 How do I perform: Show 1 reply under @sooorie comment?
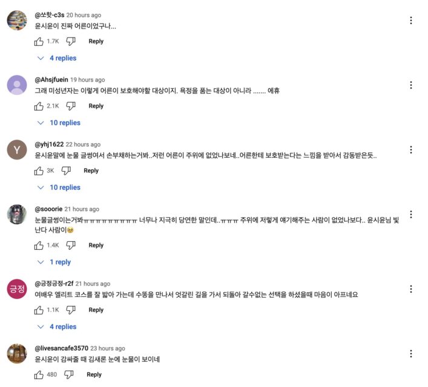coord(54,262)
